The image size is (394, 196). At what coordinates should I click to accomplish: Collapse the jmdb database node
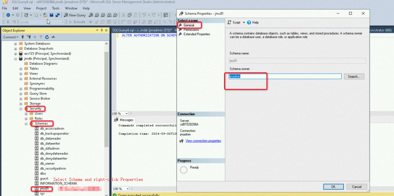(x=16, y=59)
